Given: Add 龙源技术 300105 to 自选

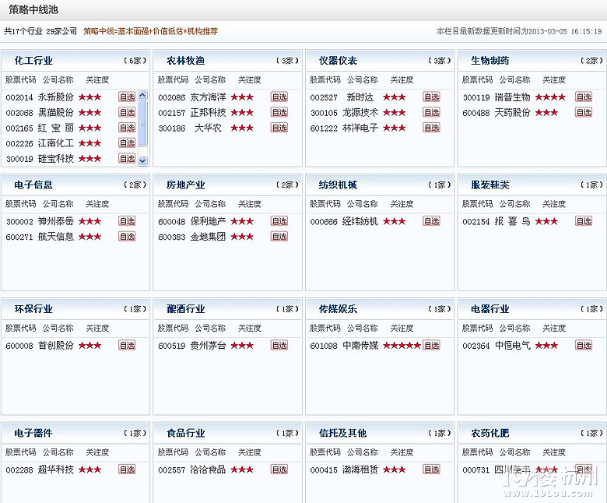Looking at the screenshot, I should click(431, 112).
